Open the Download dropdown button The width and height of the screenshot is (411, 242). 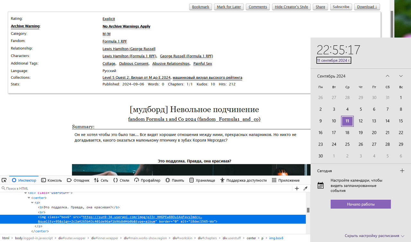[367, 7]
